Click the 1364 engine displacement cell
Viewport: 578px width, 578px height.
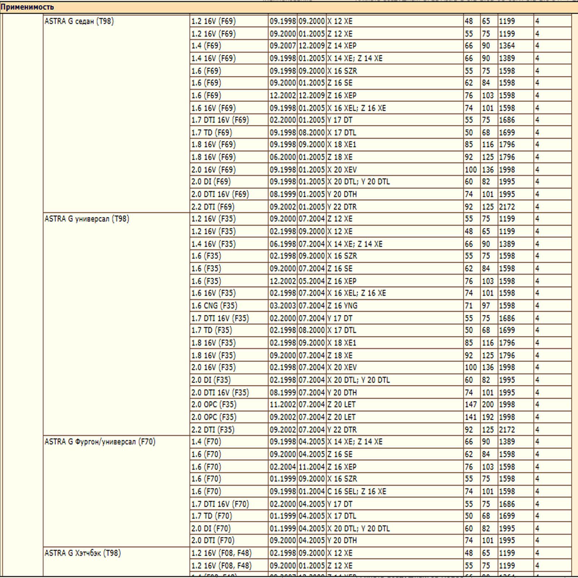click(x=507, y=46)
